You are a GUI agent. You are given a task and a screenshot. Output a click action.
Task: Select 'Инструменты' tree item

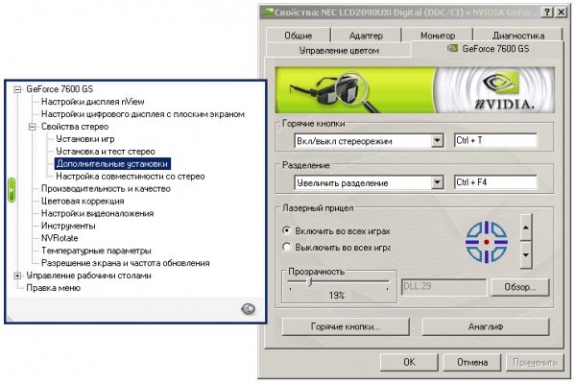click(x=68, y=226)
